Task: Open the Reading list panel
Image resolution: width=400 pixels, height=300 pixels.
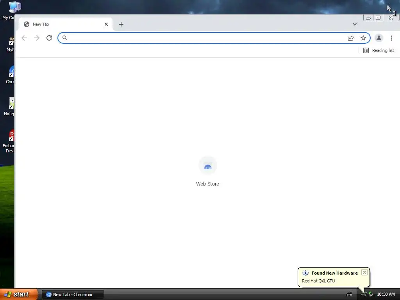Action: click(x=379, y=50)
